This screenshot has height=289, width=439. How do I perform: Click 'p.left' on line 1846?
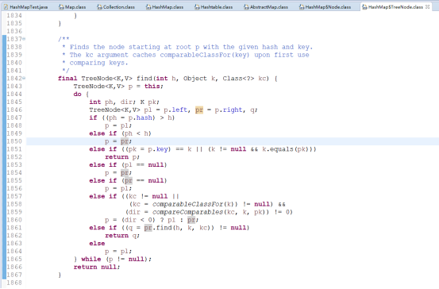coord(175,110)
